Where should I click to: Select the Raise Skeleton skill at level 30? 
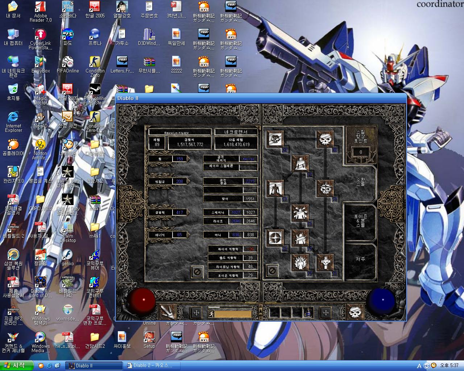click(x=325, y=139)
